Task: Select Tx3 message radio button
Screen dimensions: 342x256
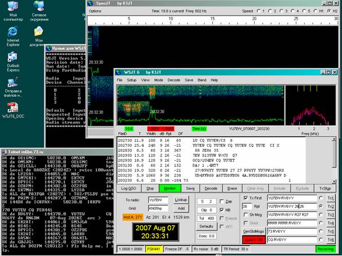Action: [x=321, y=214]
